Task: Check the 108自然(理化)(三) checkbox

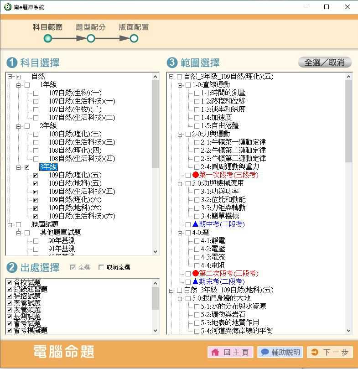Action: (36, 135)
